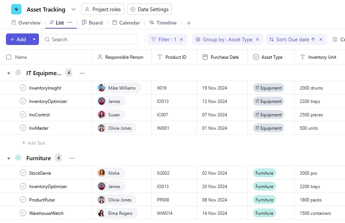Toggle the select all checkbox in Name header
Image resolution: width=345 pixels, height=223 pixels.
(9, 57)
